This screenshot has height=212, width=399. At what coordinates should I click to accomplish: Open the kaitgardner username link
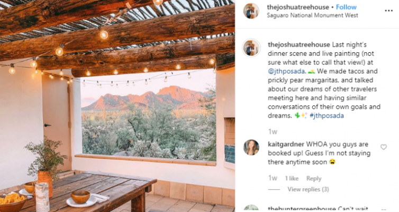286,144
